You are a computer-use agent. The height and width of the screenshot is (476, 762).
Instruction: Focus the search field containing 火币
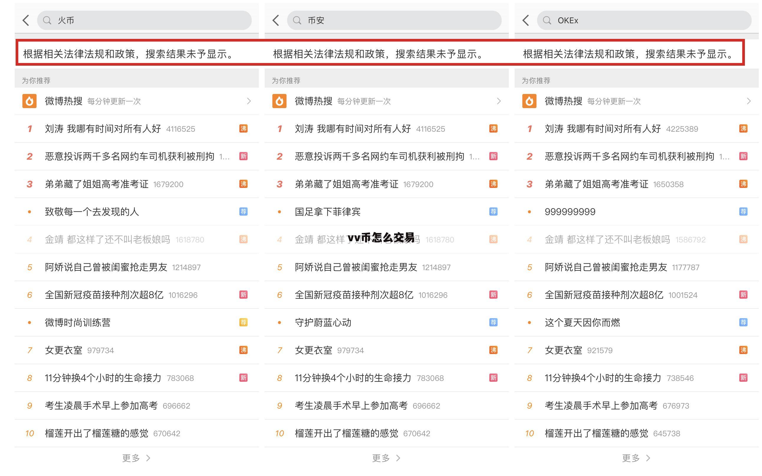click(x=144, y=20)
